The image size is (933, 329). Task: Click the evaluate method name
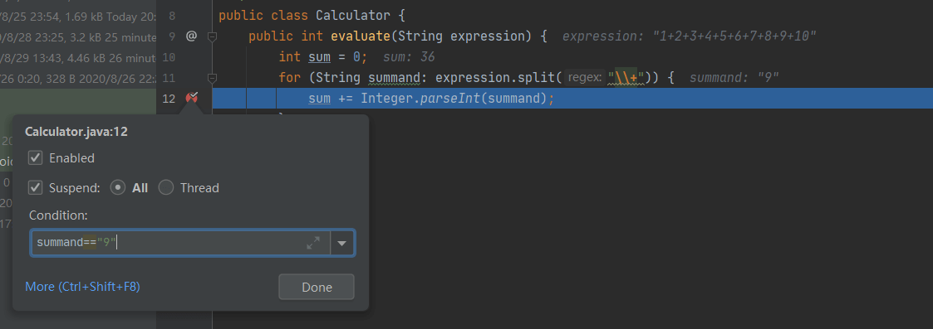[x=361, y=36]
